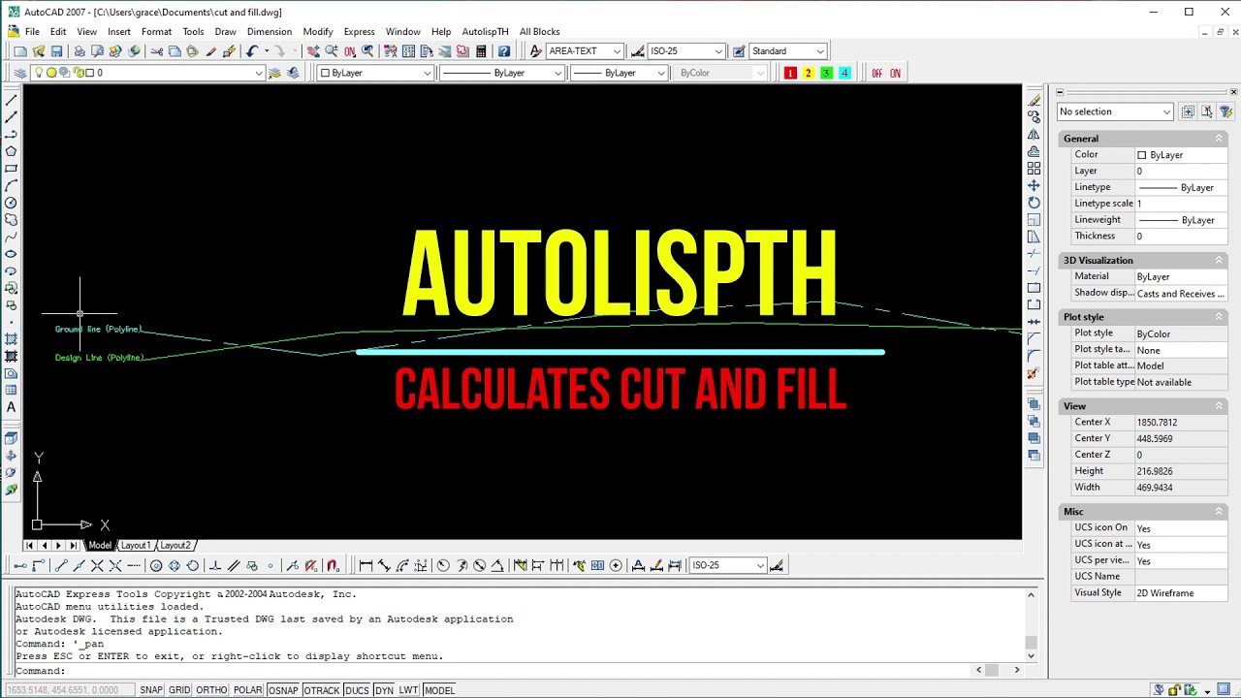
Task: Toggle DUCS in status bar
Action: (357, 690)
